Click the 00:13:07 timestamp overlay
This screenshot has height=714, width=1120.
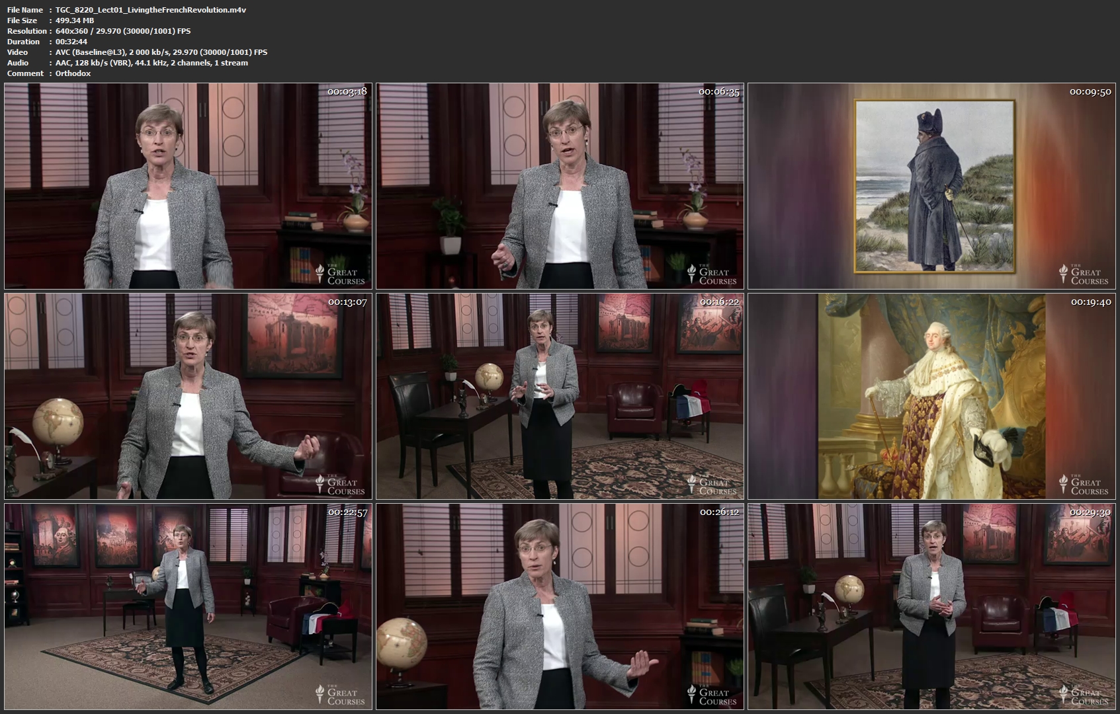[347, 302]
